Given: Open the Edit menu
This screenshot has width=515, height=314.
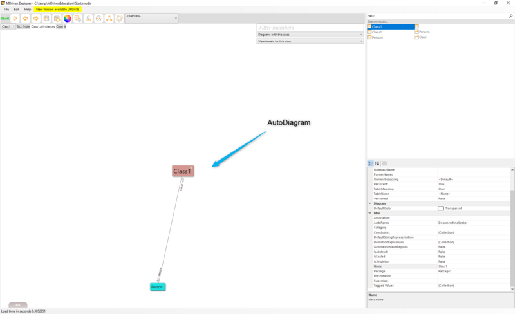Looking at the screenshot, I should [17, 10].
